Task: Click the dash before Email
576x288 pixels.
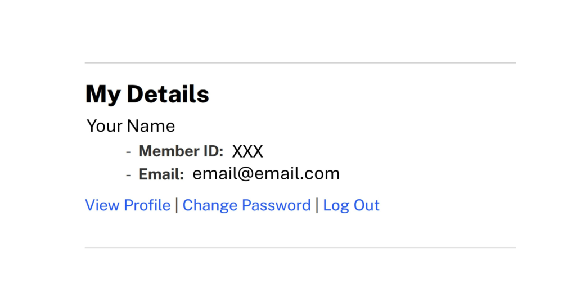Action: pyautogui.click(x=128, y=175)
